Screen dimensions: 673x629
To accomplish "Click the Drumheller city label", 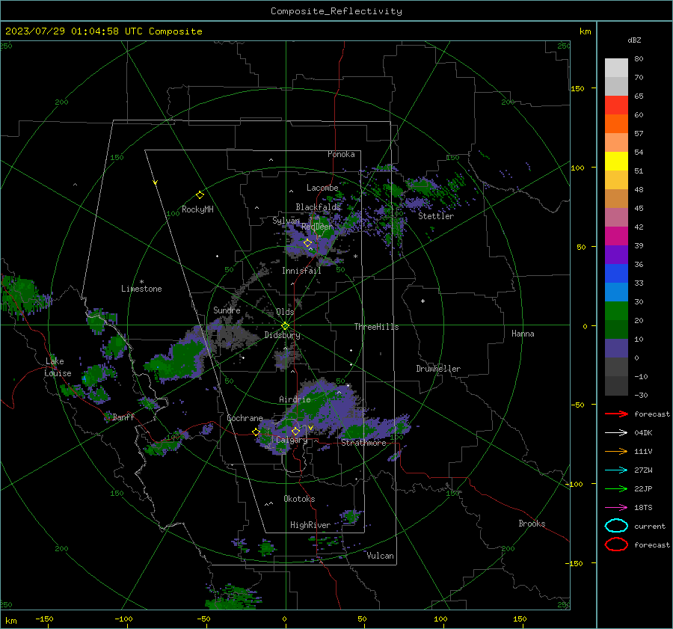I will pos(438,369).
